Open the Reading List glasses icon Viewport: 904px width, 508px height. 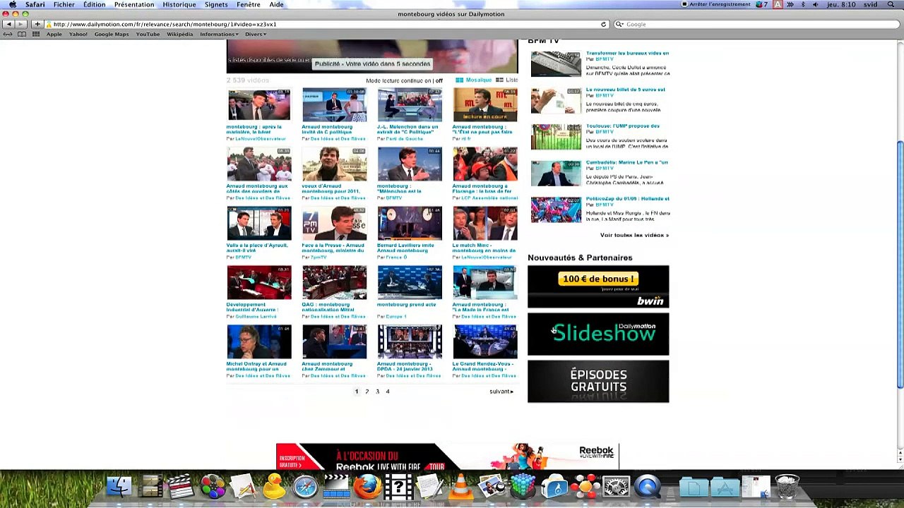point(8,34)
